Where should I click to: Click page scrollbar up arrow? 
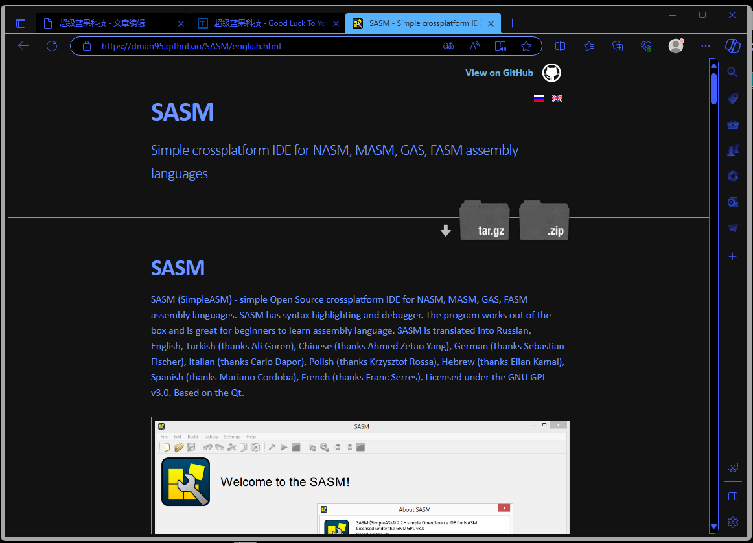[x=713, y=65]
